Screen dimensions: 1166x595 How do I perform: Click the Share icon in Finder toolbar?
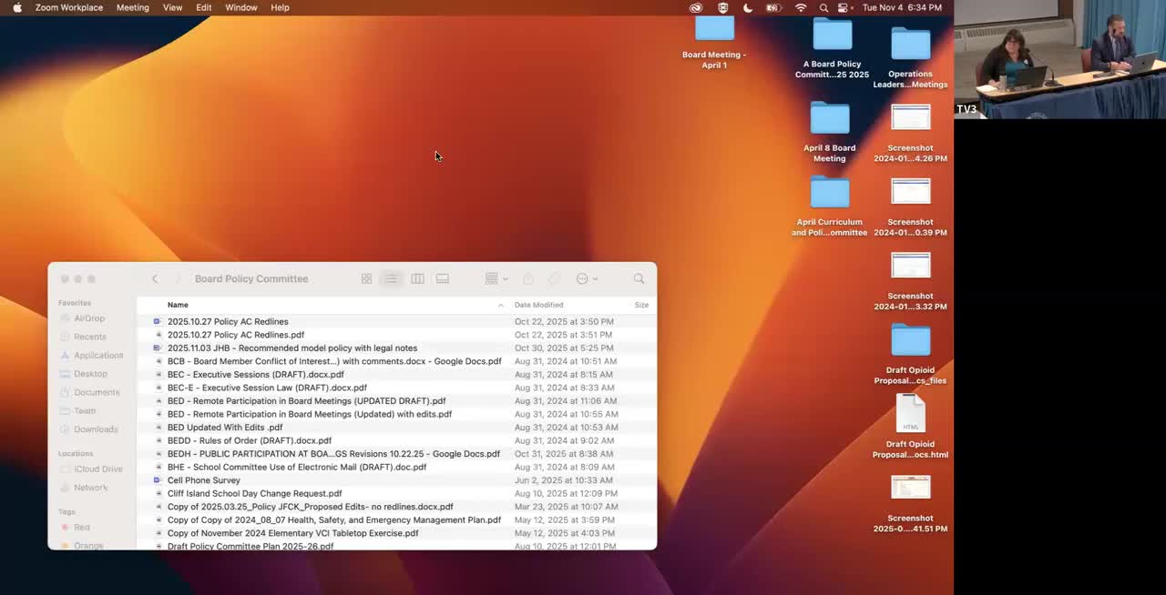click(527, 278)
